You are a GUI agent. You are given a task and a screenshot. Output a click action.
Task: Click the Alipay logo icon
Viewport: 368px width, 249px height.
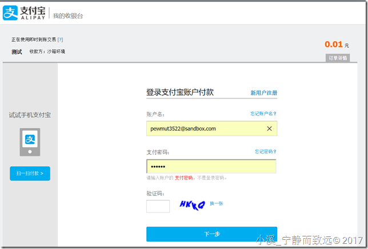tap(10, 13)
